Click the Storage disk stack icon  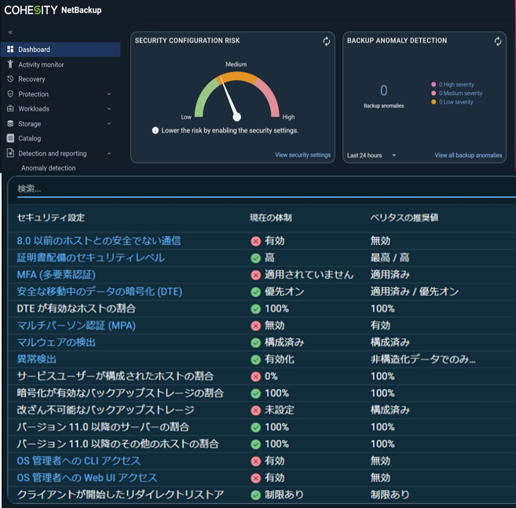tap(10, 123)
